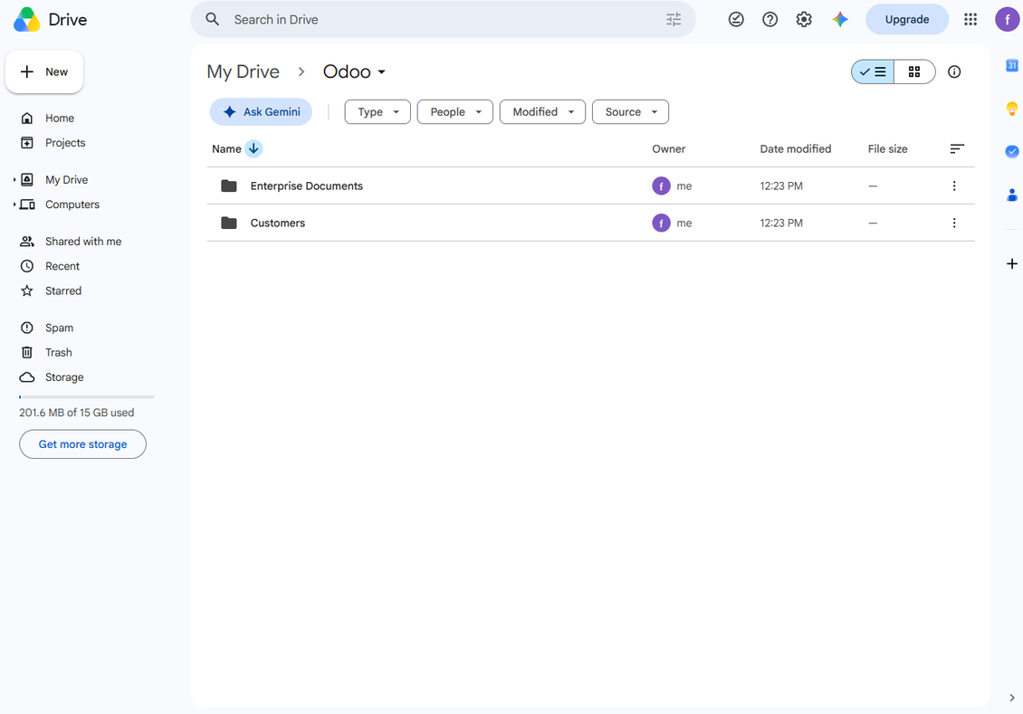Open advanced search filter options icon
This screenshot has height=714, width=1023.
(x=674, y=20)
